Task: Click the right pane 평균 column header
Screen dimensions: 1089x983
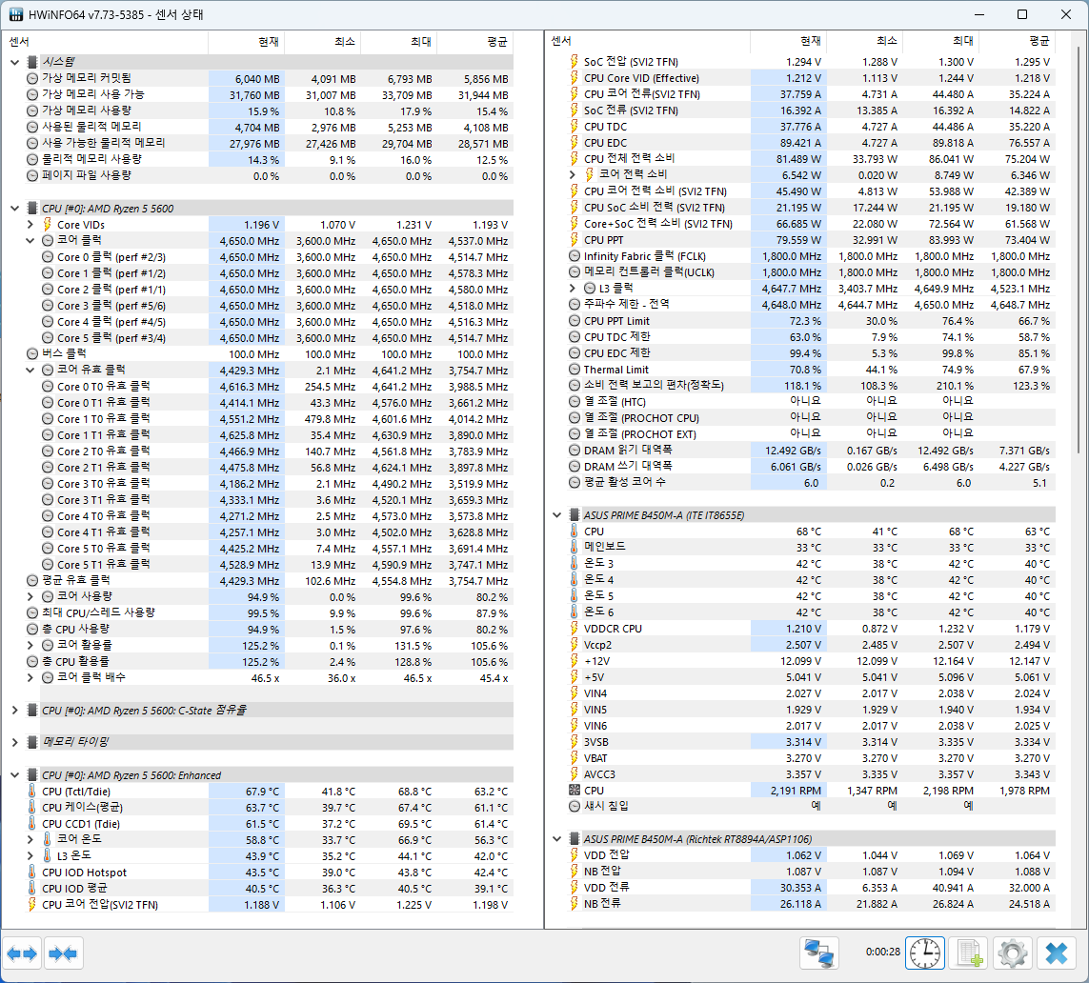Action: [x=1017, y=41]
